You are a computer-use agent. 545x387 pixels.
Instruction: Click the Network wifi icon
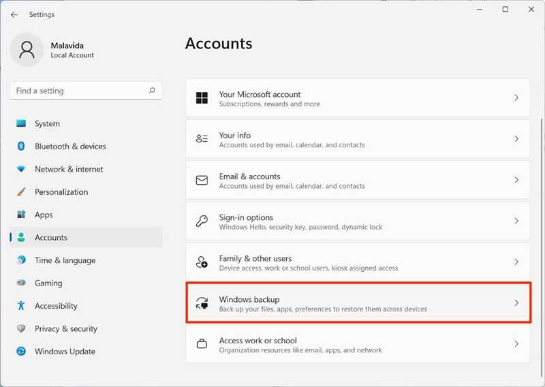(21, 169)
